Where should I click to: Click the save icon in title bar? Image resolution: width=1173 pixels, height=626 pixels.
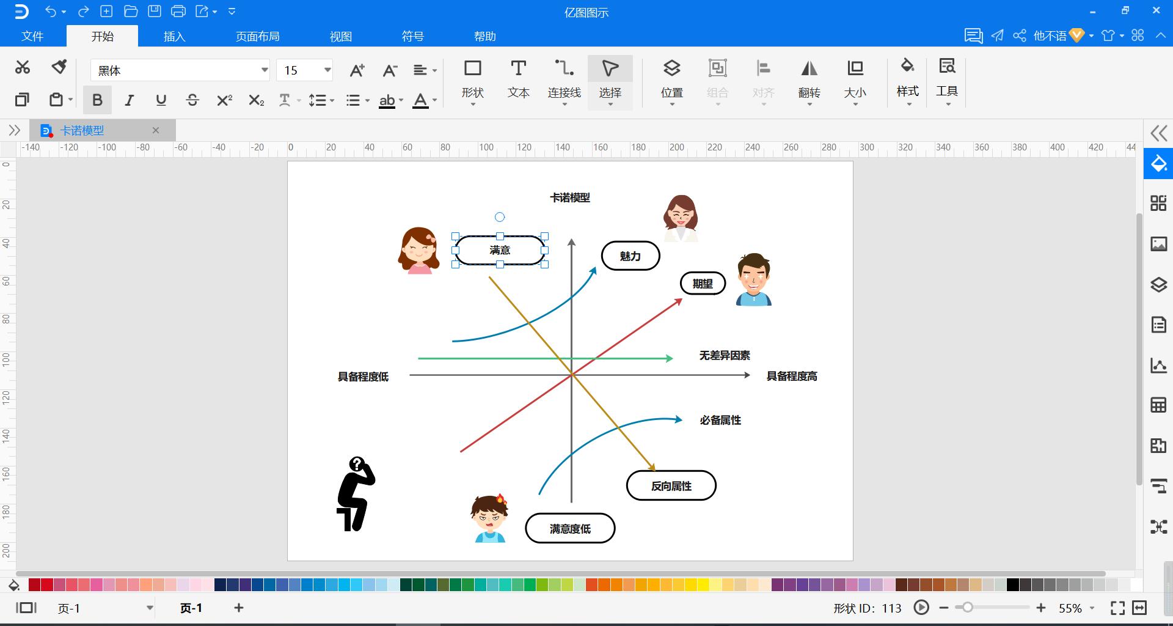click(x=155, y=11)
